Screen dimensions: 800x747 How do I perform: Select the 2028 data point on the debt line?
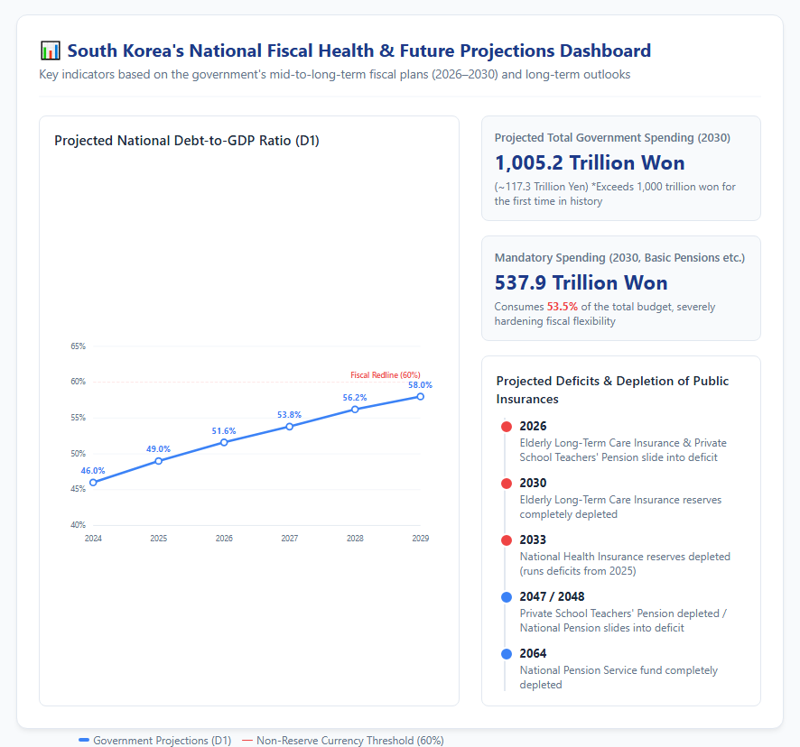click(x=355, y=410)
